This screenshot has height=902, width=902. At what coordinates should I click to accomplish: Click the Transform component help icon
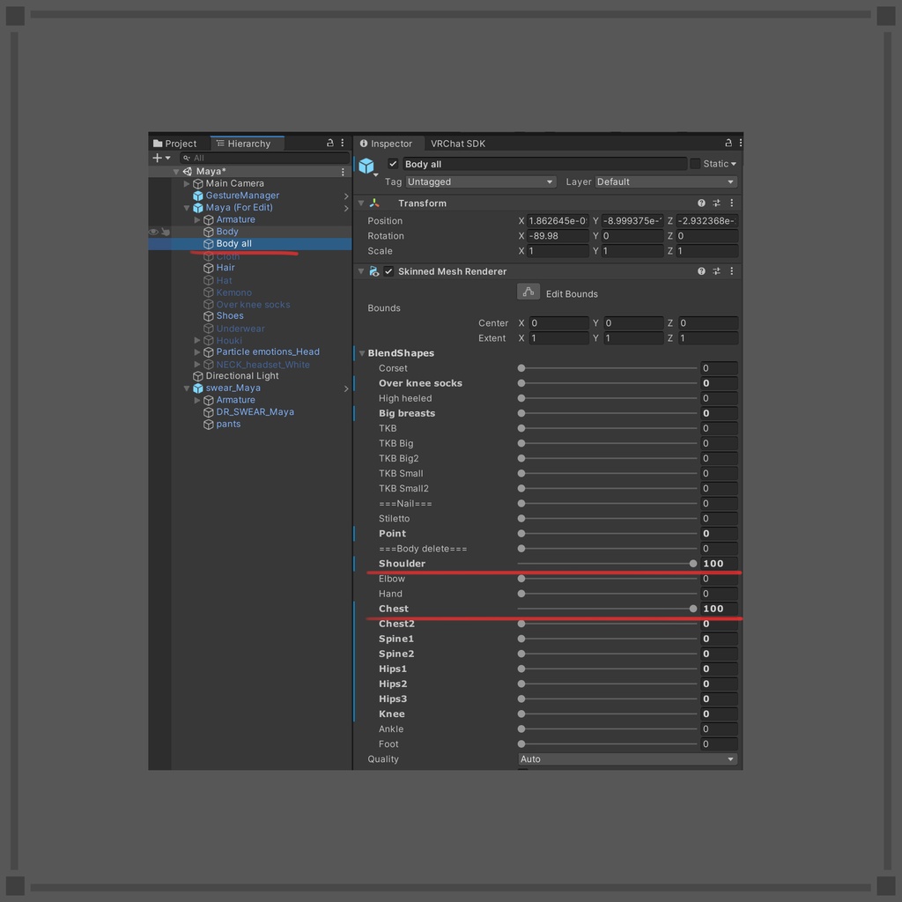click(x=701, y=203)
